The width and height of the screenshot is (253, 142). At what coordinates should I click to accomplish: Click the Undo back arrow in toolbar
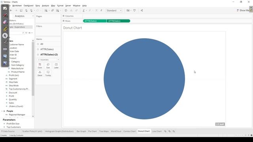click(11, 11)
